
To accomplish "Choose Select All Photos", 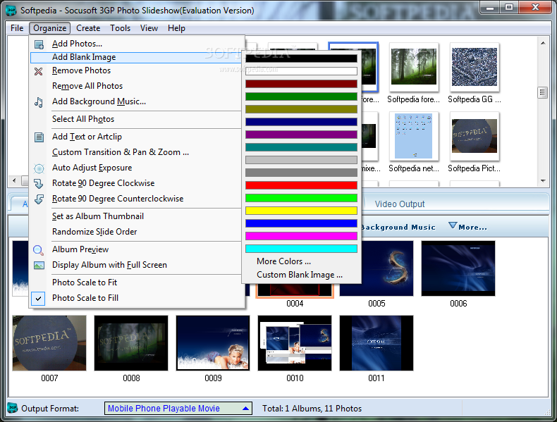I will 83,119.
